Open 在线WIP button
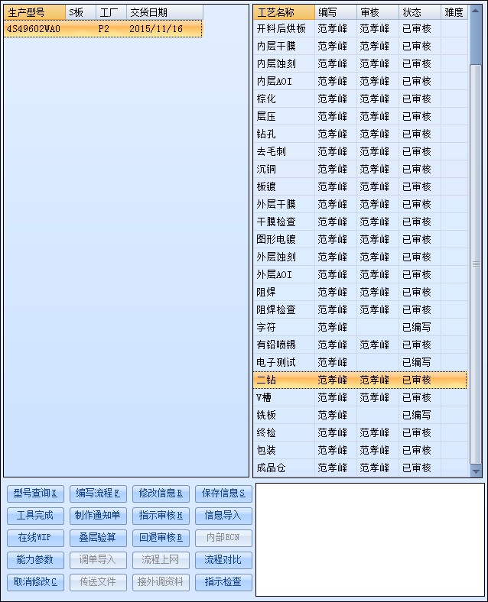Screen dimensions: 488x602 [x=35, y=538]
